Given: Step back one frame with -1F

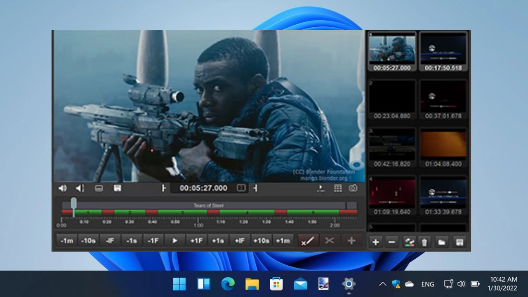Looking at the screenshot, I should [153, 240].
